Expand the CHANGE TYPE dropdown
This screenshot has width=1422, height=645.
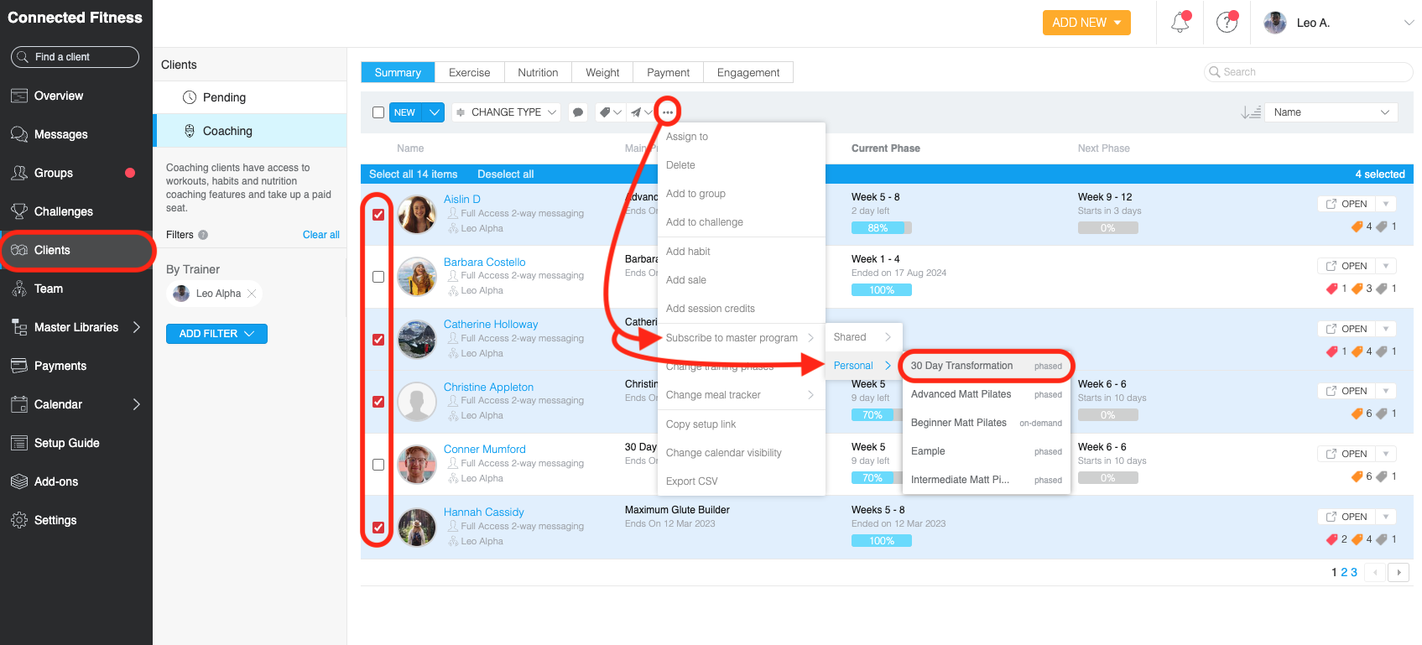pos(506,112)
